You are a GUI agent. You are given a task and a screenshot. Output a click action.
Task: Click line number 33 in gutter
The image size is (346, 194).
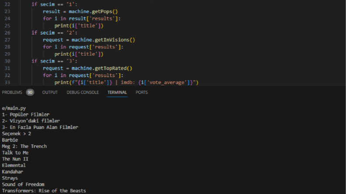click(x=7, y=83)
